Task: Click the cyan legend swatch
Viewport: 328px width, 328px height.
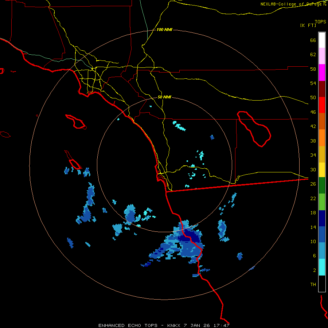Action: tap(322, 267)
